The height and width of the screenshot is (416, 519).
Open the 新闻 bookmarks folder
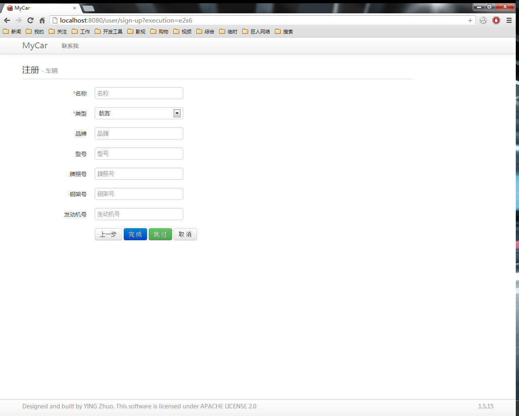[x=12, y=31]
